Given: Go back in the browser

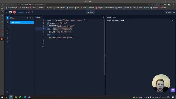Looking at the screenshot, I should pos(2,5).
